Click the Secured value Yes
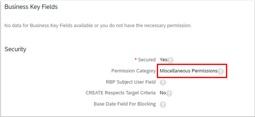The height and width of the screenshot is (117, 255). 164,60
